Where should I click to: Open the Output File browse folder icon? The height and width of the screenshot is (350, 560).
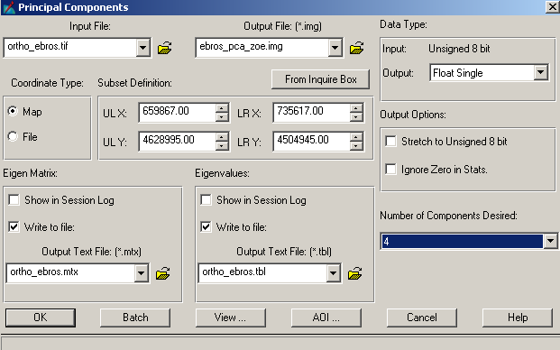coord(356,48)
